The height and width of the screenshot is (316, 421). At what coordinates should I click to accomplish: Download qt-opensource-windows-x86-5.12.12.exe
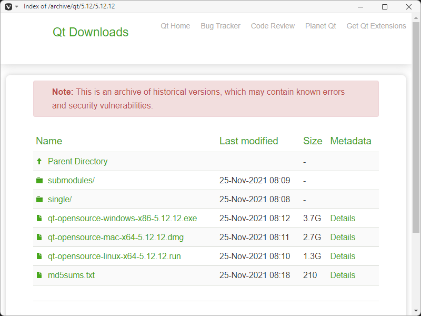[x=122, y=219]
